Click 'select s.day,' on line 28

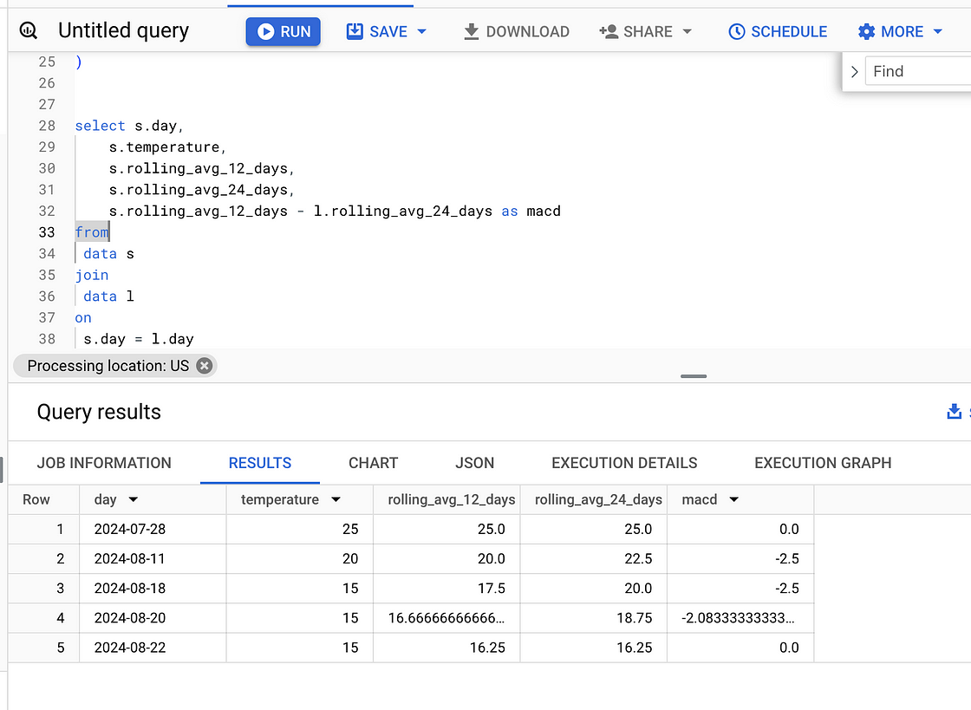(x=129, y=126)
